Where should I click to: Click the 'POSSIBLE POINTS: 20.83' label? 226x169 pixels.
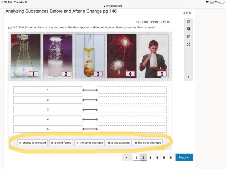pyautogui.click(x=153, y=22)
